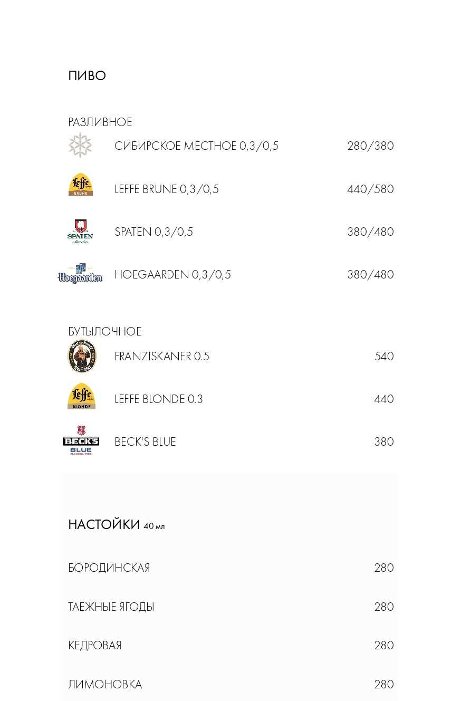Choose СИБИРСКОЕ МЕСТНОЕ 0,3/0,5 item
Image resolution: width=461 pixels, height=701 pixels.
[196, 146]
